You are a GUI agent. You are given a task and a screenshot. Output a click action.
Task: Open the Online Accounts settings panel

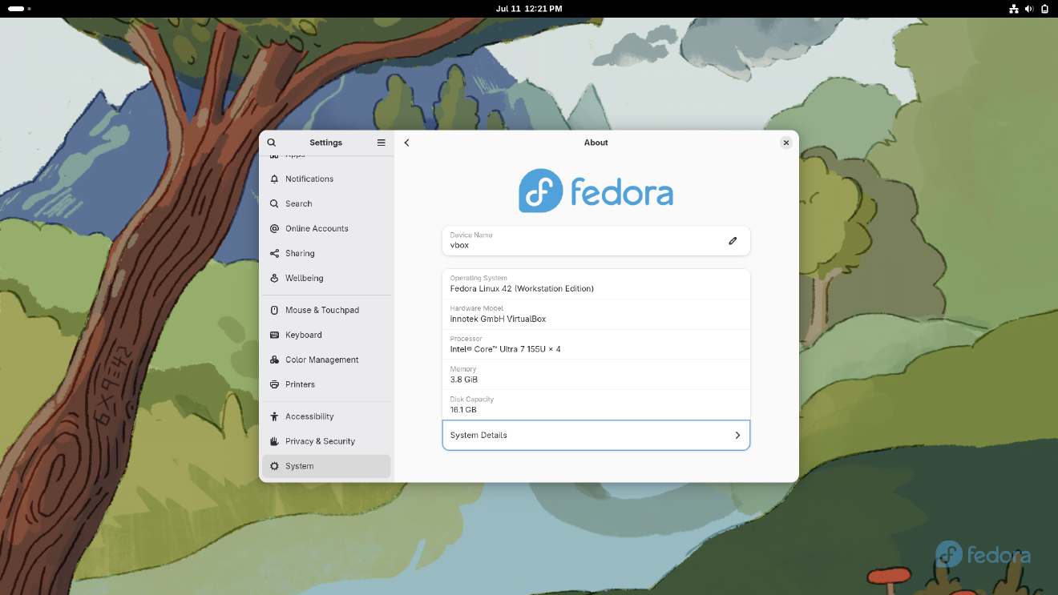tap(317, 228)
